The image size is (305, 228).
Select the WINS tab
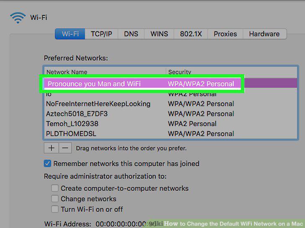pos(159,34)
